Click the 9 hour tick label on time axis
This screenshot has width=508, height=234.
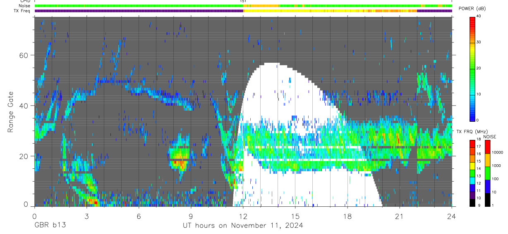click(x=191, y=216)
